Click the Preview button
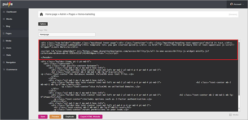The image size is (248, 120). [55, 117]
